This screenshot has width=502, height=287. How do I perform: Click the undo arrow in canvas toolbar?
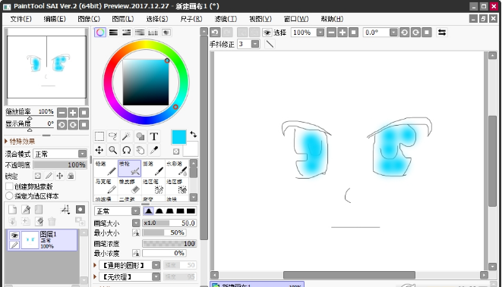point(215,33)
